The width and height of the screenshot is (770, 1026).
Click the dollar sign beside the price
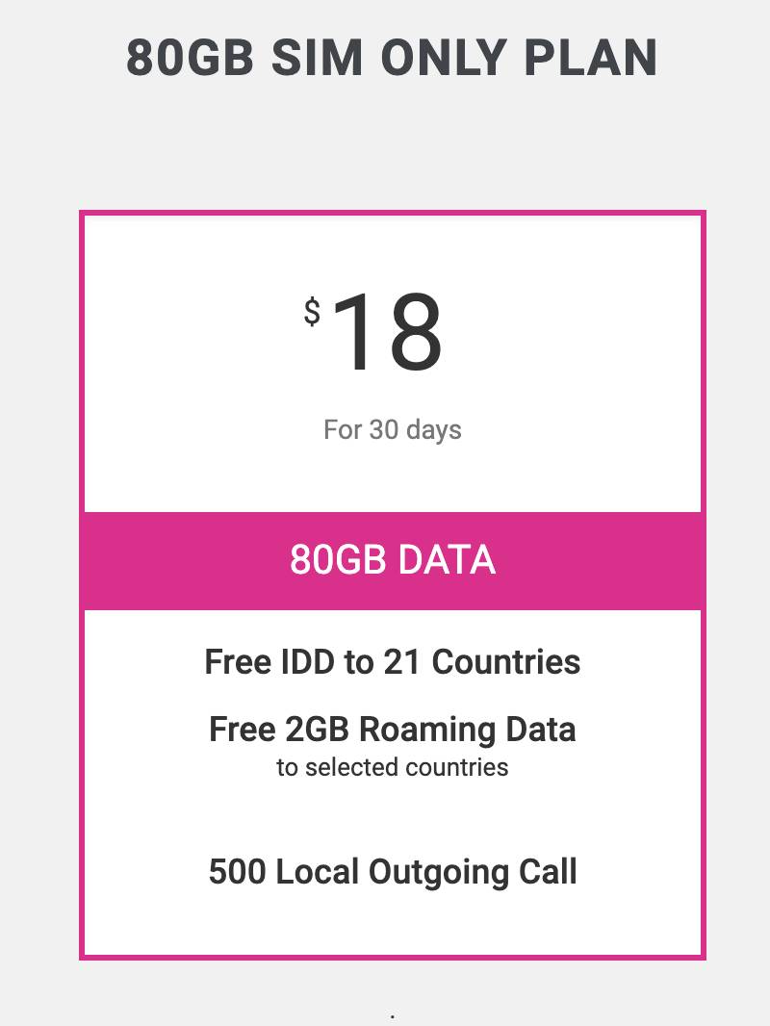[x=312, y=312]
